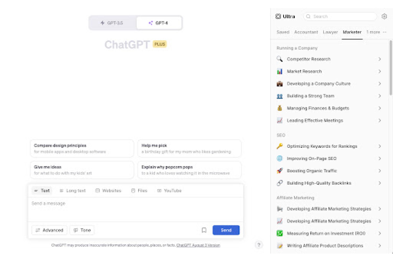Click rocket icon beside Boosting Organic Traffic

click(x=280, y=171)
